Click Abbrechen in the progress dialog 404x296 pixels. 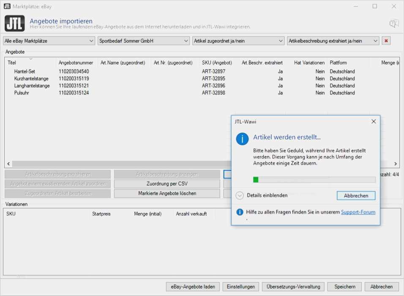356,196
